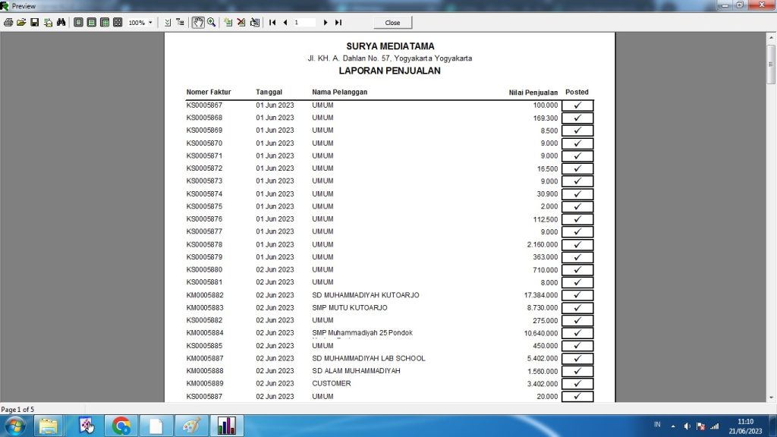Image resolution: width=777 pixels, height=437 pixels.
Task: Click the scroll down arrow of vertical scrollbar
Action: 771,397
